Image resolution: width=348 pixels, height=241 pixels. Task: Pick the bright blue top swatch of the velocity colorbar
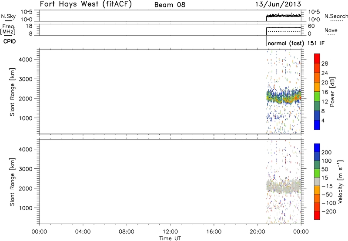click(x=317, y=148)
